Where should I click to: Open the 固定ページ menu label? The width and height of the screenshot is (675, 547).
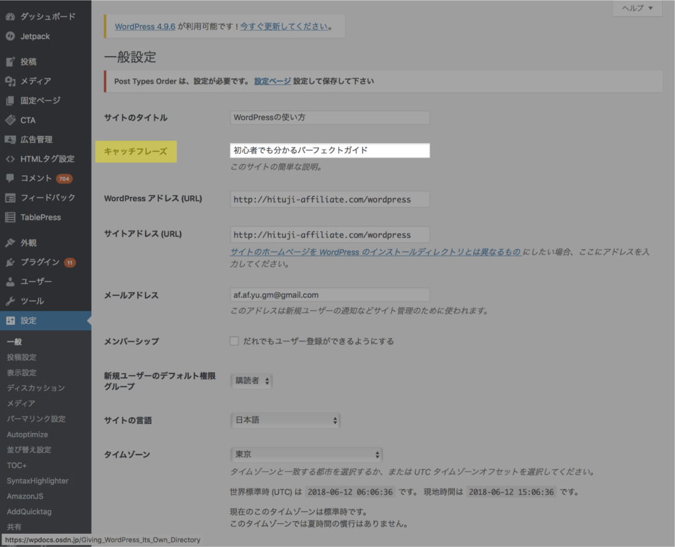[40, 101]
